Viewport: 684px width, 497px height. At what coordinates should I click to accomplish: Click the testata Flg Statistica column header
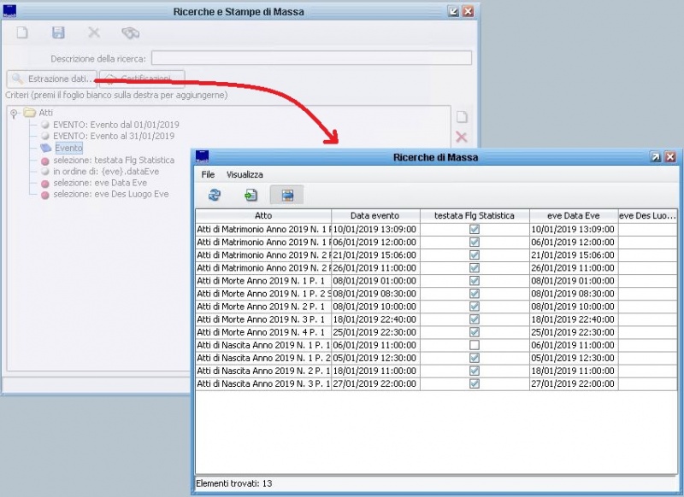(x=475, y=215)
